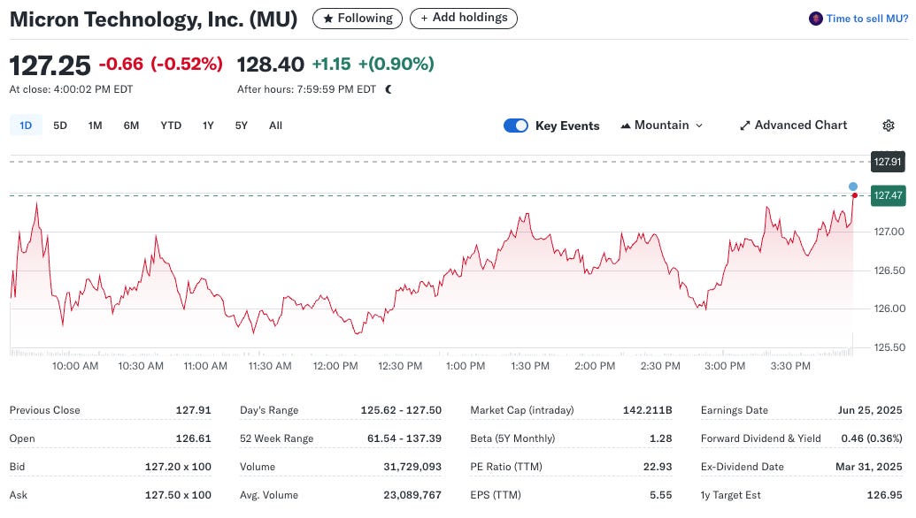The image size is (916, 518).
Task: Select the 1M time range
Action: click(x=96, y=126)
